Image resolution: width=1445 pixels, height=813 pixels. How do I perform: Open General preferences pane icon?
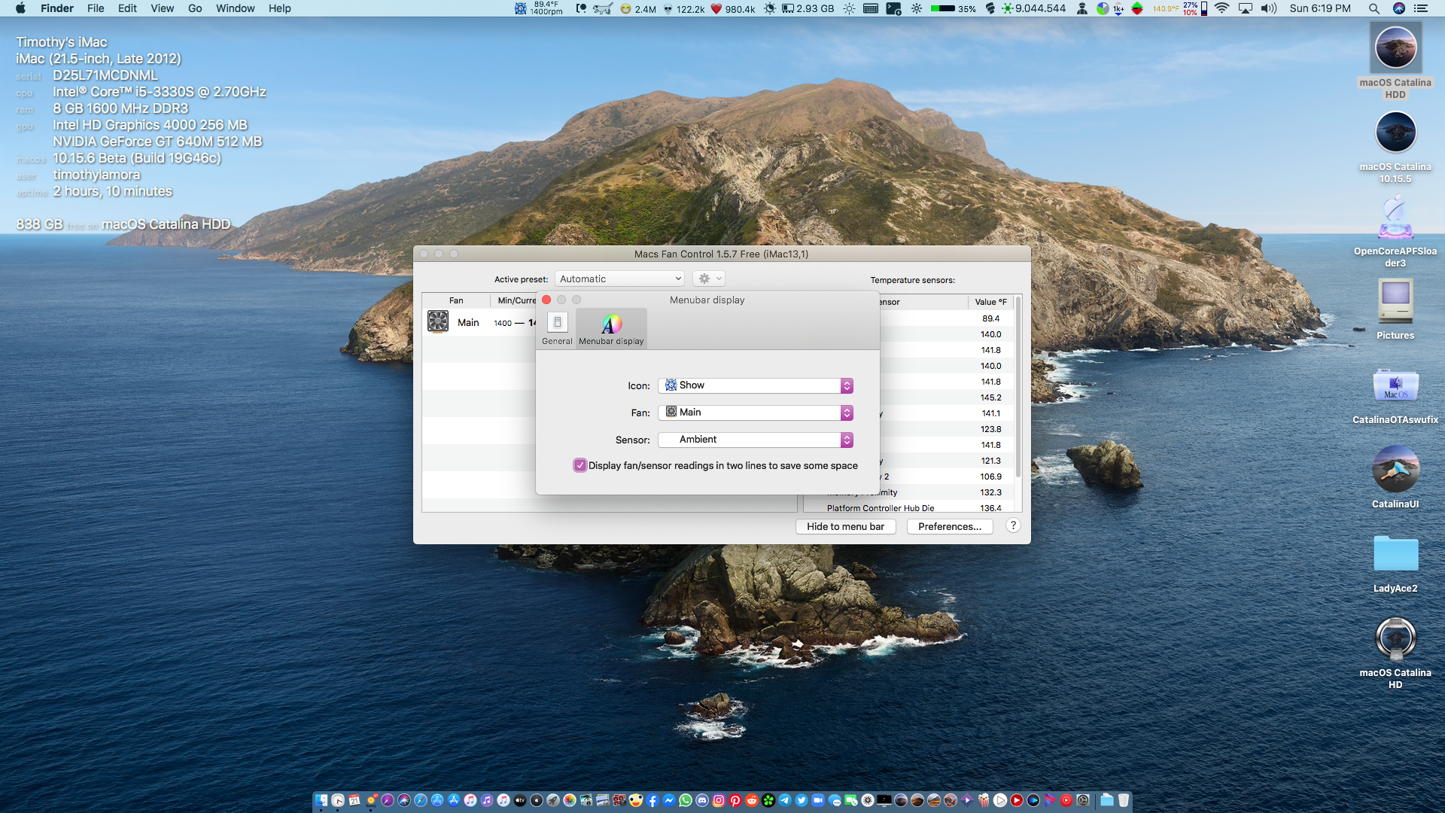coord(557,328)
